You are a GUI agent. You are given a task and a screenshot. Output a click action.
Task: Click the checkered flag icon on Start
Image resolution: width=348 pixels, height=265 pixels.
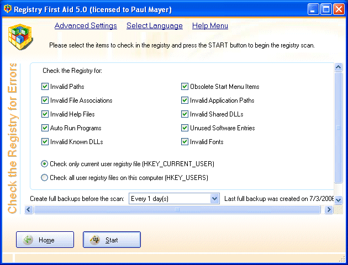tap(94, 240)
